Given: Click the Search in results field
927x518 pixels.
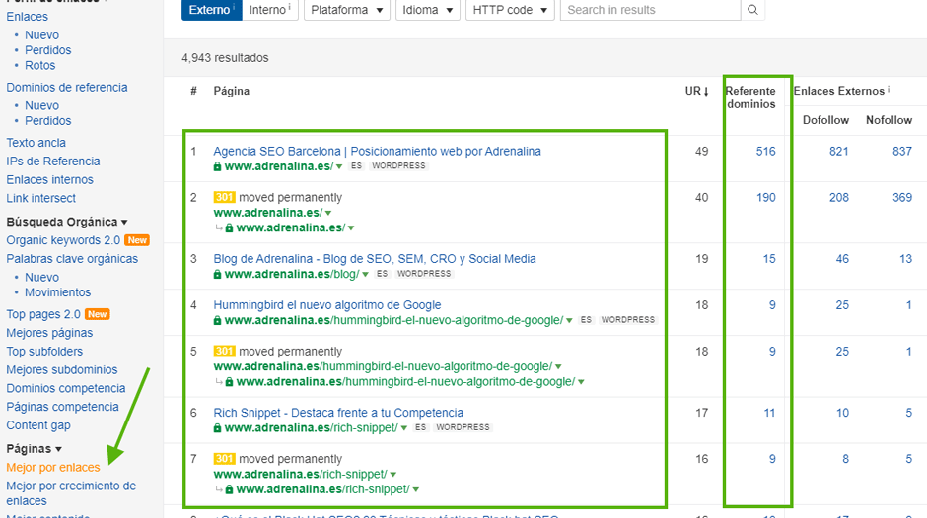Looking at the screenshot, I should tap(651, 10).
